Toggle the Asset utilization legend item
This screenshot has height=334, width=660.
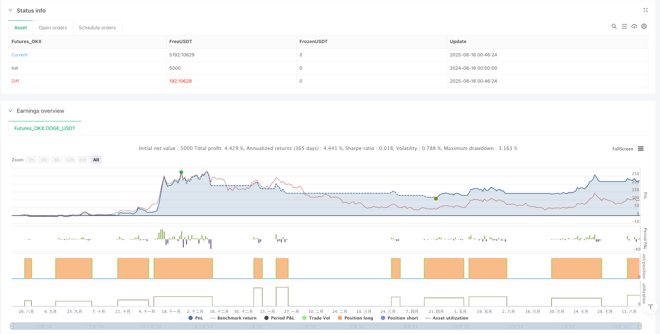[447, 318]
